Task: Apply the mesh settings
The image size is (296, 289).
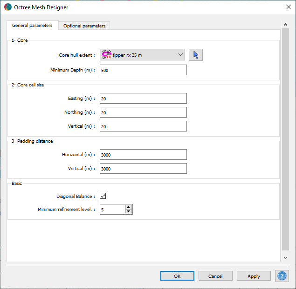Action: click(254, 276)
